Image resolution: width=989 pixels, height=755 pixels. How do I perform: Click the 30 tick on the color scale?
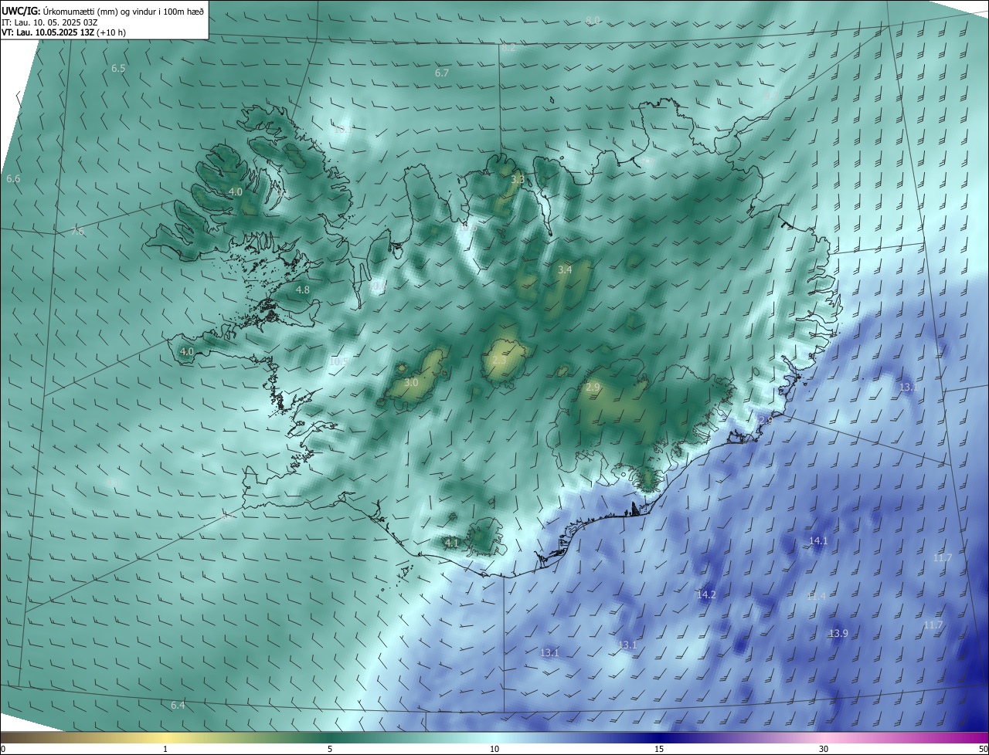(824, 749)
